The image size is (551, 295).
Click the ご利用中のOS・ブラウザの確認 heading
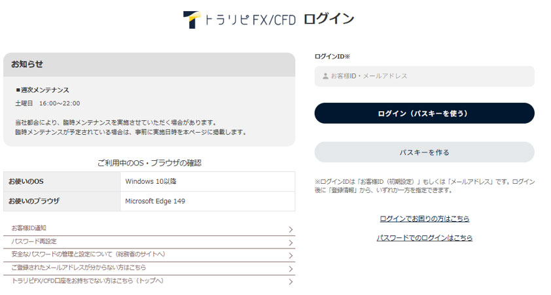[149, 163]
